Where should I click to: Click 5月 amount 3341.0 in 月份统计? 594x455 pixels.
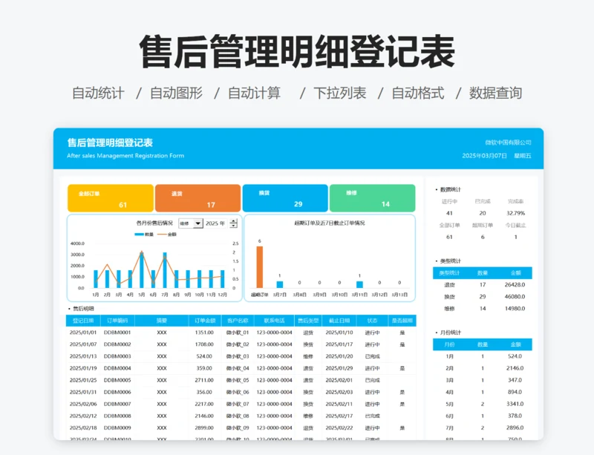click(x=515, y=404)
